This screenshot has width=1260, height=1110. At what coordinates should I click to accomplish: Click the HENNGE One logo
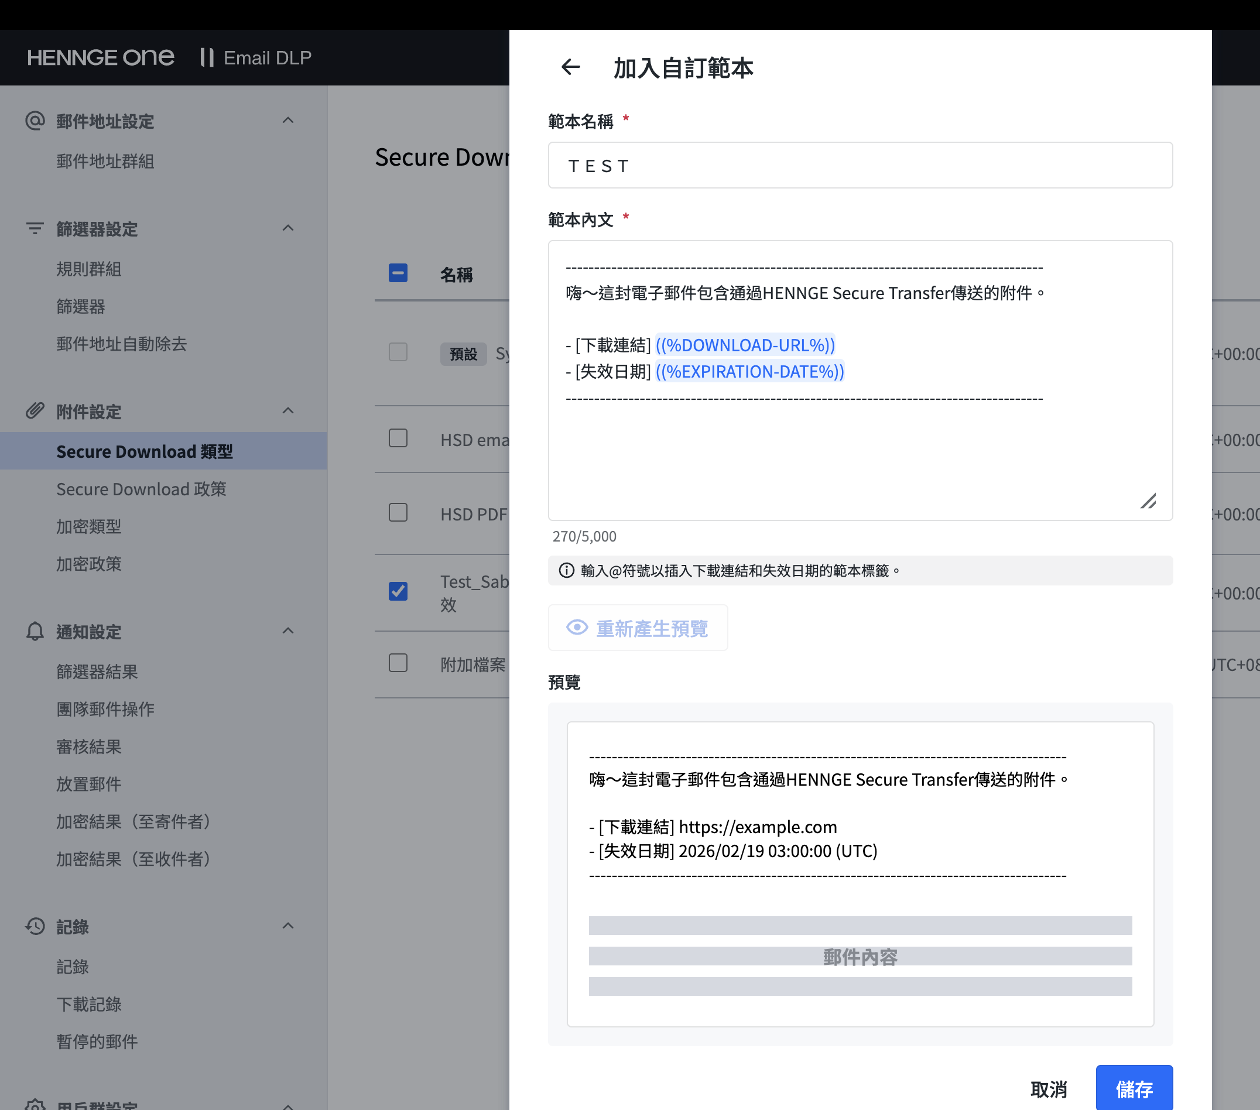(x=101, y=58)
